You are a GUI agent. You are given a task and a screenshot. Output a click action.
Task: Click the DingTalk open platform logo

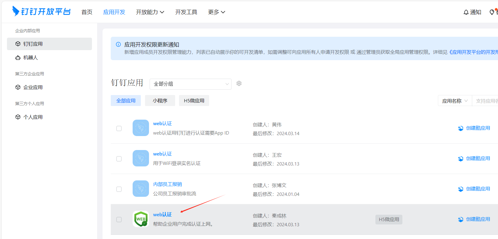[41, 12]
